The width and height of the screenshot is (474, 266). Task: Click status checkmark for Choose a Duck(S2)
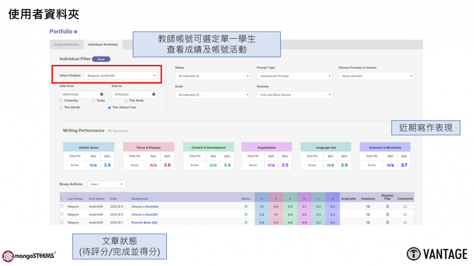click(246, 207)
